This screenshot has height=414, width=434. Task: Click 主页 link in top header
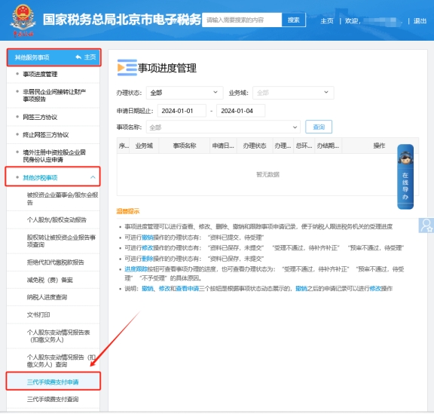tap(327, 21)
